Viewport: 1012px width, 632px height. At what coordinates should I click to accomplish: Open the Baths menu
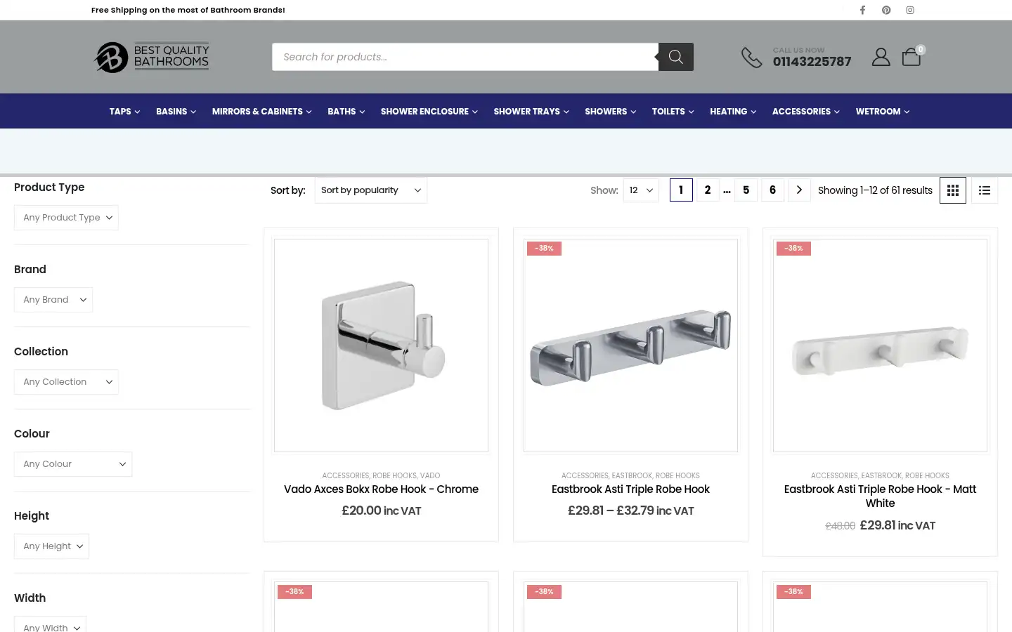(x=346, y=111)
